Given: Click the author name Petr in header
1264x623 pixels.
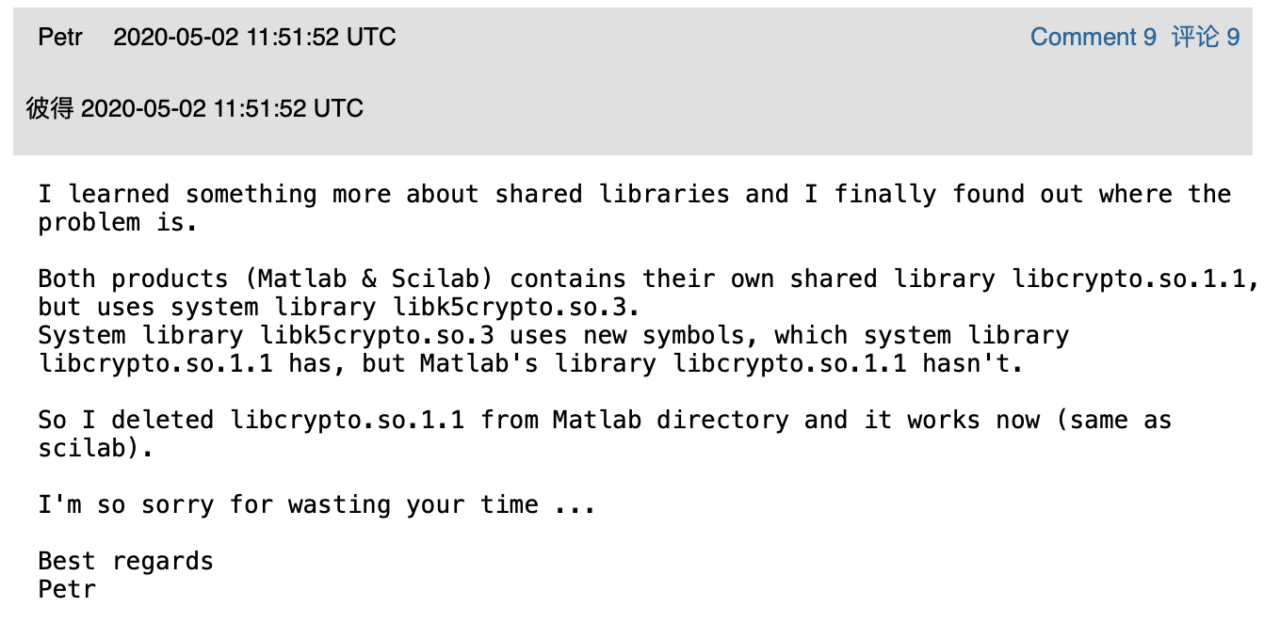Looking at the screenshot, I should 60,38.
